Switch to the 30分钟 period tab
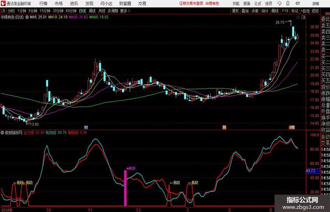Viewport: 330px width, 212px height. click(x=58, y=11)
